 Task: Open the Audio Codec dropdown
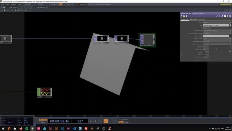click(x=217, y=39)
